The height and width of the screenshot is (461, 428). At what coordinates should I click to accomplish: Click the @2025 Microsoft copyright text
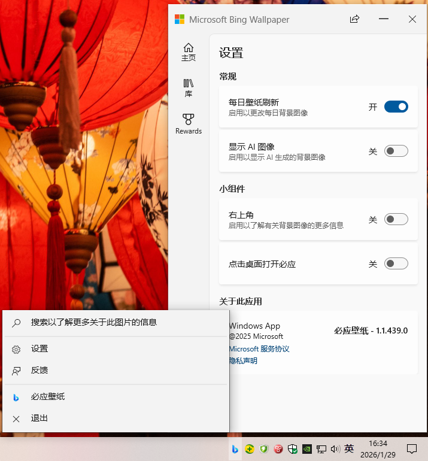(256, 336)
